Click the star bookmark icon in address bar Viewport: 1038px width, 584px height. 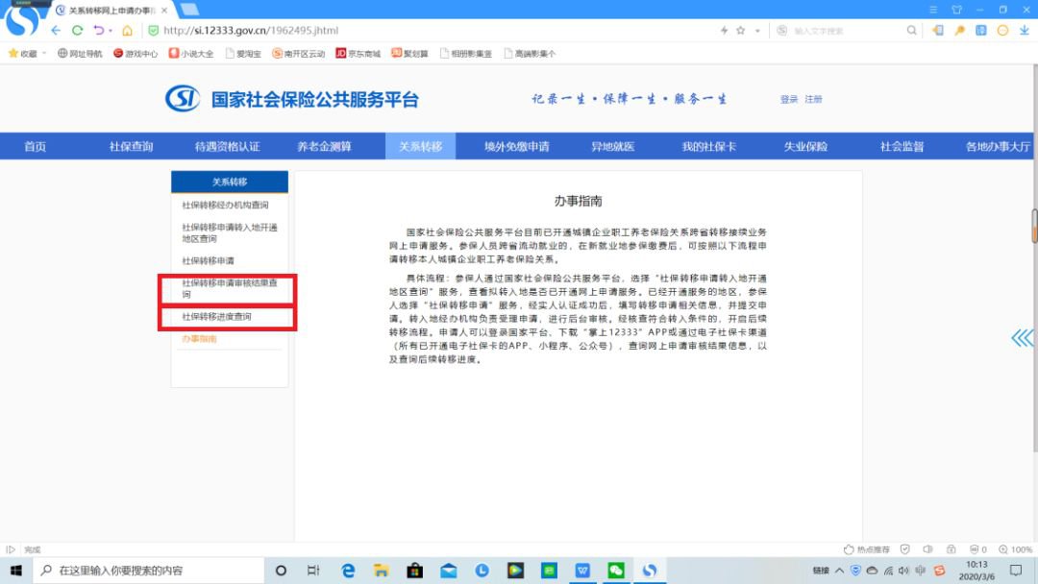pyautogui.click(x=741, y=31)
